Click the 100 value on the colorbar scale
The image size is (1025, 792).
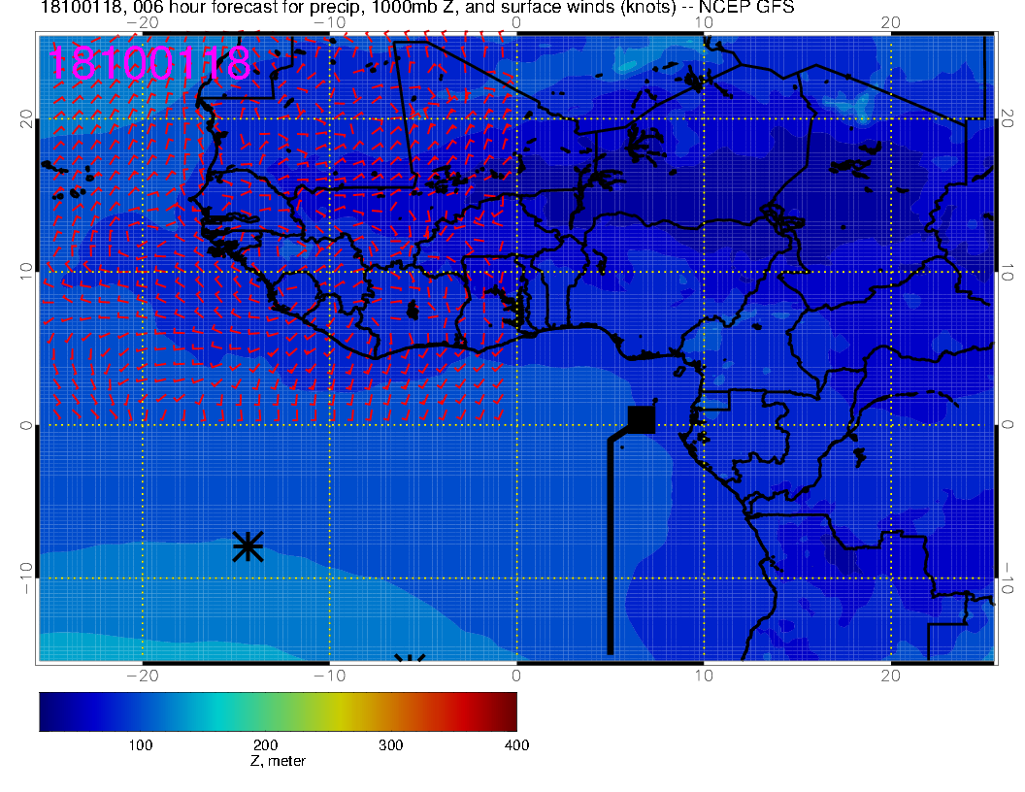[x=141, y=744]
